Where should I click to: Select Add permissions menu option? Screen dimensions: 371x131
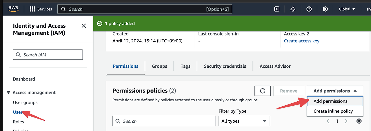coord(330,101)
